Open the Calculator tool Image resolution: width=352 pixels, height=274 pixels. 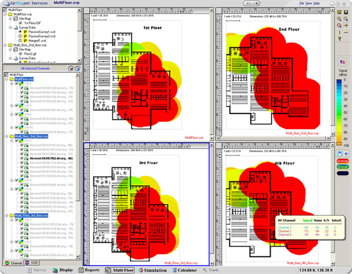[187, 270]
